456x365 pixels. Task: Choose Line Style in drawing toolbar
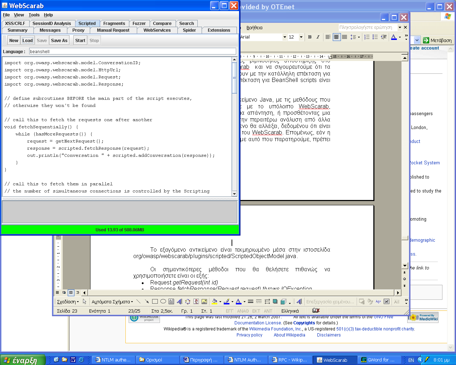[250, 302]
